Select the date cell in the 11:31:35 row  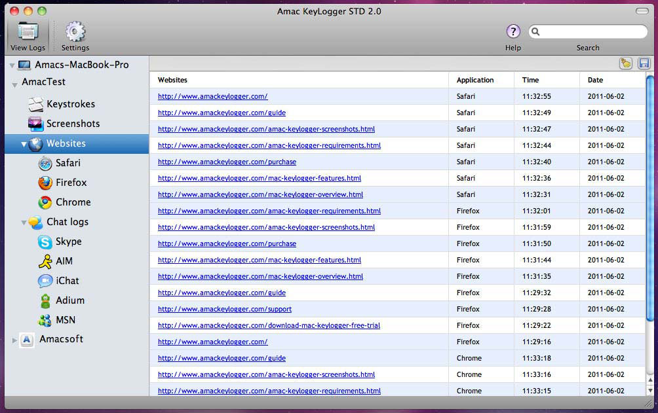point(606,276)
